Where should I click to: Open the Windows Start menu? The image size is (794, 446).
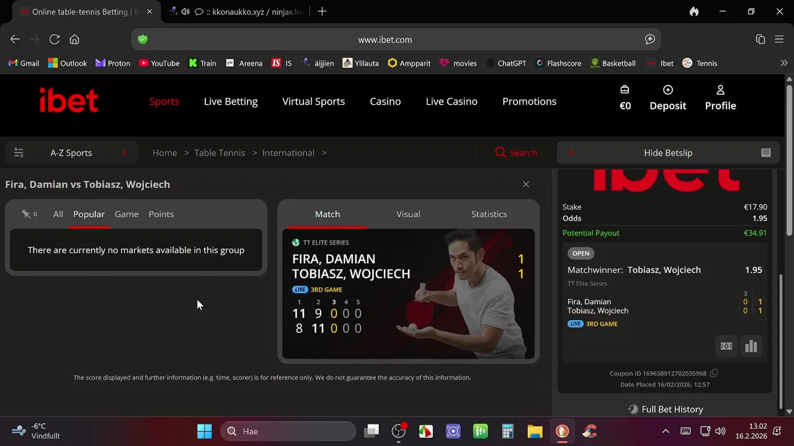pyautogui.click(x=204, y=431)
